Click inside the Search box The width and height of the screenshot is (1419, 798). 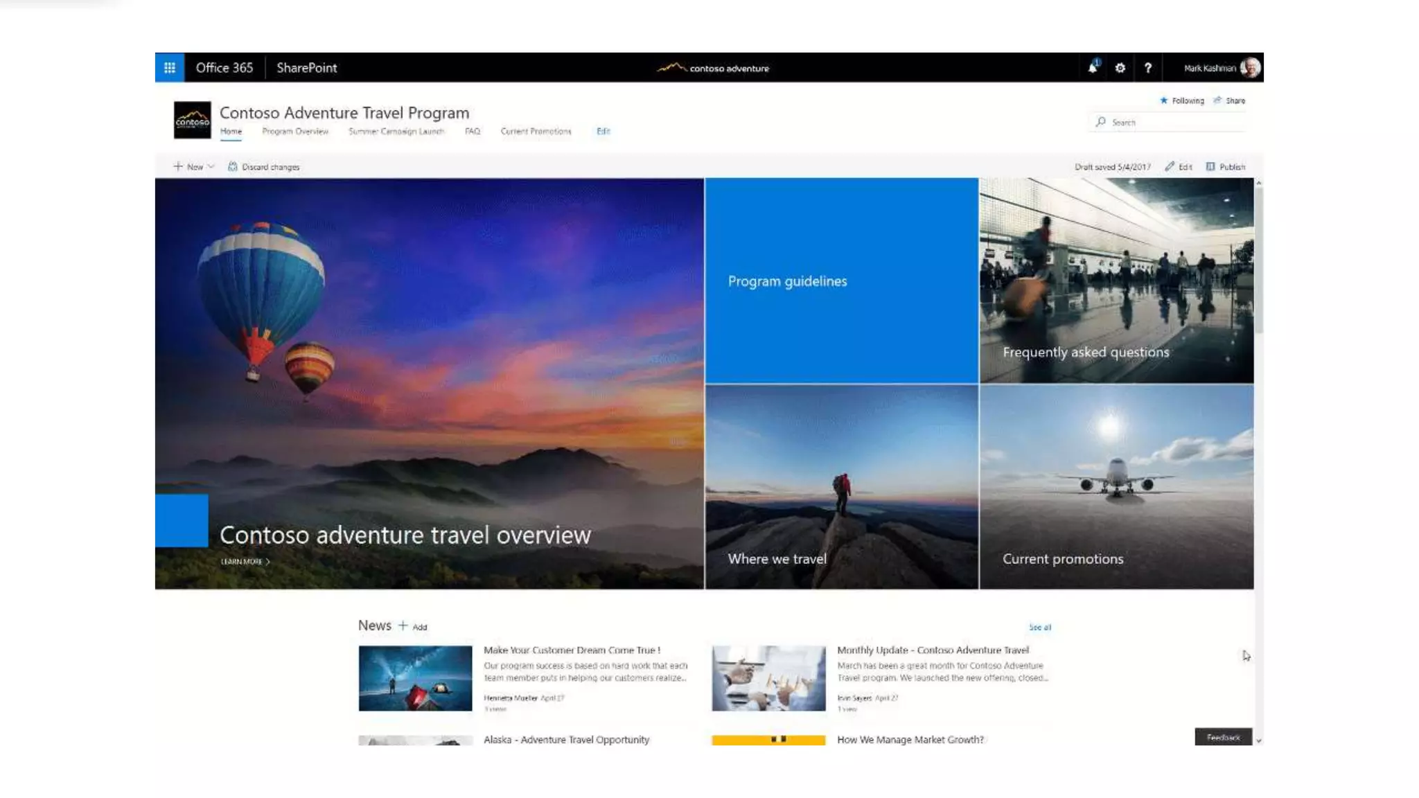1171,122
